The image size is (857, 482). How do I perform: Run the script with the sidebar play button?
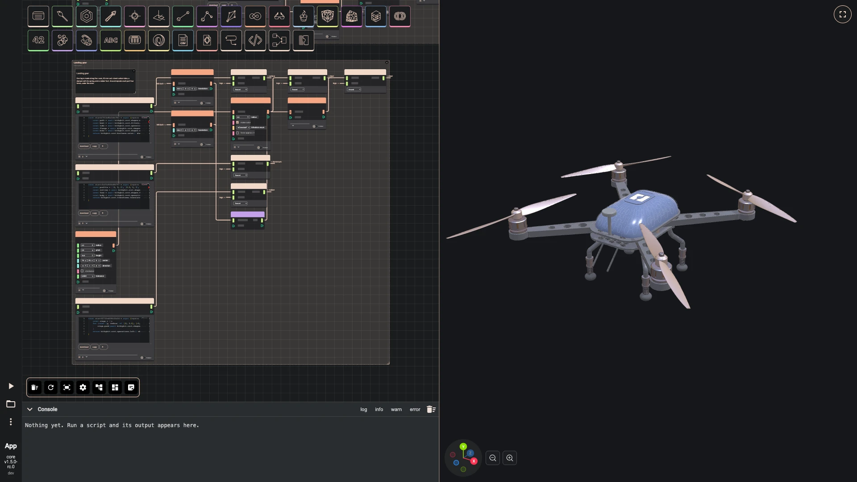tap(11, 386)
